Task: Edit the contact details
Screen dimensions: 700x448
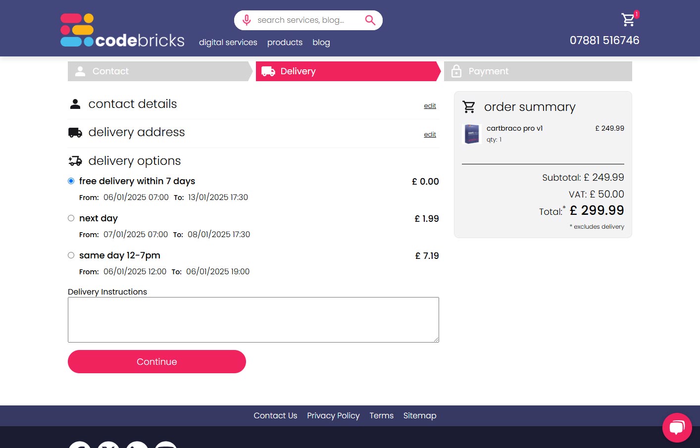Action: (x=430, y=106)
